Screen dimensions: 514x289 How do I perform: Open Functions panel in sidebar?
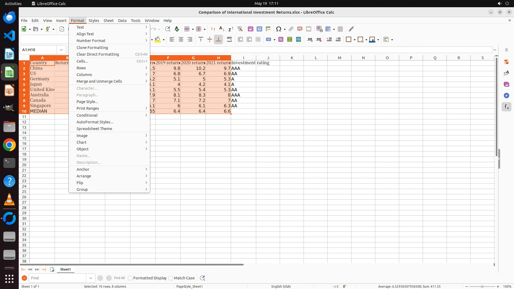click(506, 107)
